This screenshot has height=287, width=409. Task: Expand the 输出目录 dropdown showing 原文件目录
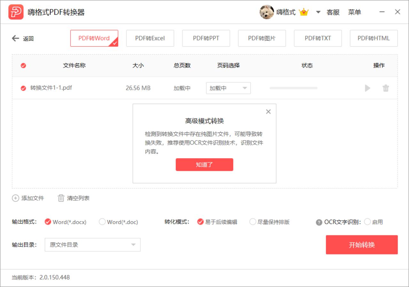92,245
